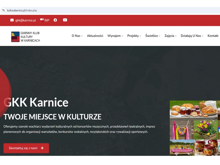Viewport: 220px width, 165px height.
Task: Open the YouTube channel icon
Action: pyautogui.click(x=65, y=20)
